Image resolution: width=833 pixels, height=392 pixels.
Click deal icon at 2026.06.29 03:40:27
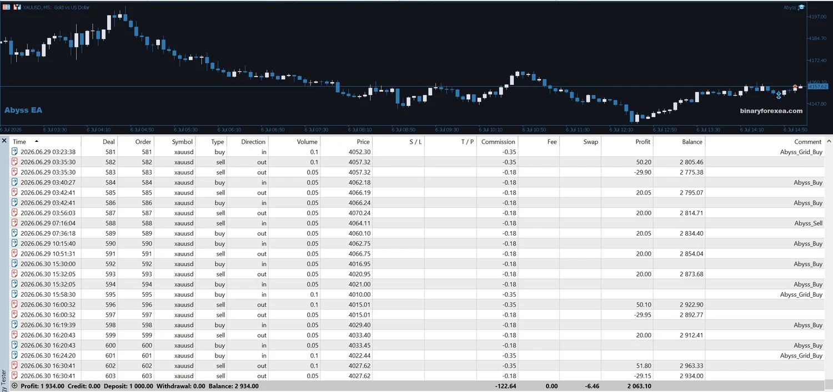(x=15, y=182)
